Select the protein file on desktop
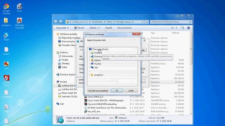 (6, 51)
